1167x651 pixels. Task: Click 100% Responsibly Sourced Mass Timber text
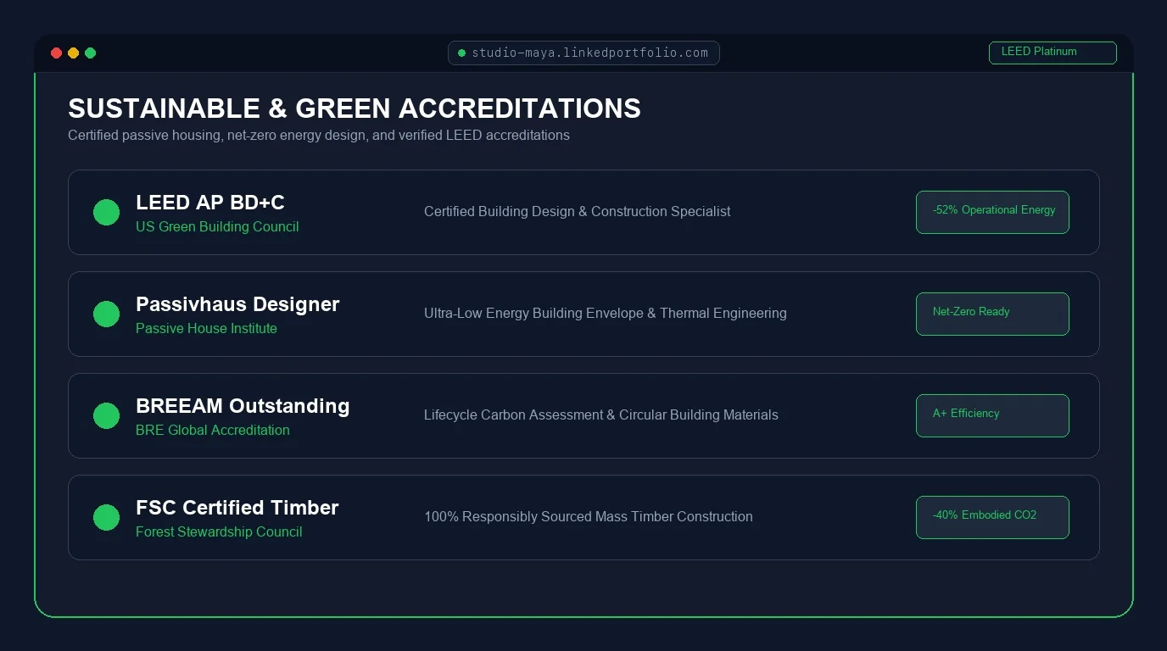click(589, 516)
